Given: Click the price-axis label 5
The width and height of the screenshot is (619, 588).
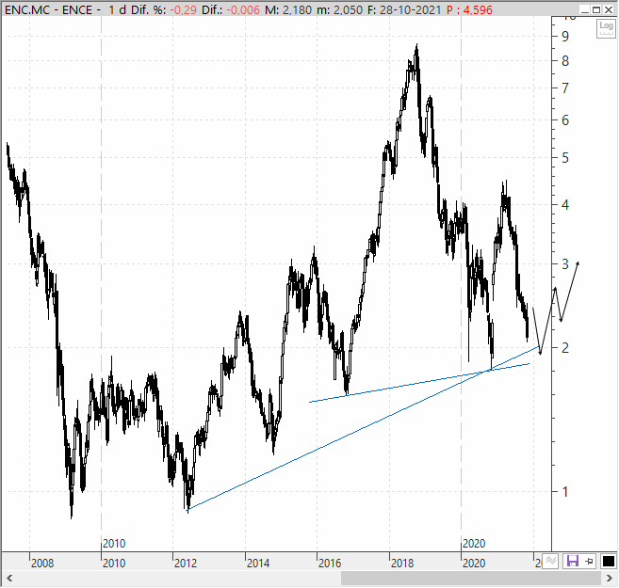Looking at the screenshot, I should coord(565,158).
